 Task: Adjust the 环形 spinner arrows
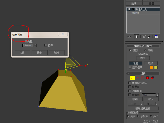click(142, 104)
